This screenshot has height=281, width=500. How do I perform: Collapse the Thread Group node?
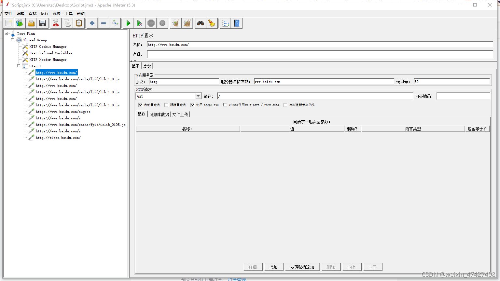[x=13, y=40]
